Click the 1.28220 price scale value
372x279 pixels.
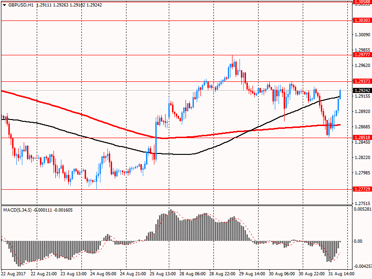pyautogui.click(x=363, y=158)
